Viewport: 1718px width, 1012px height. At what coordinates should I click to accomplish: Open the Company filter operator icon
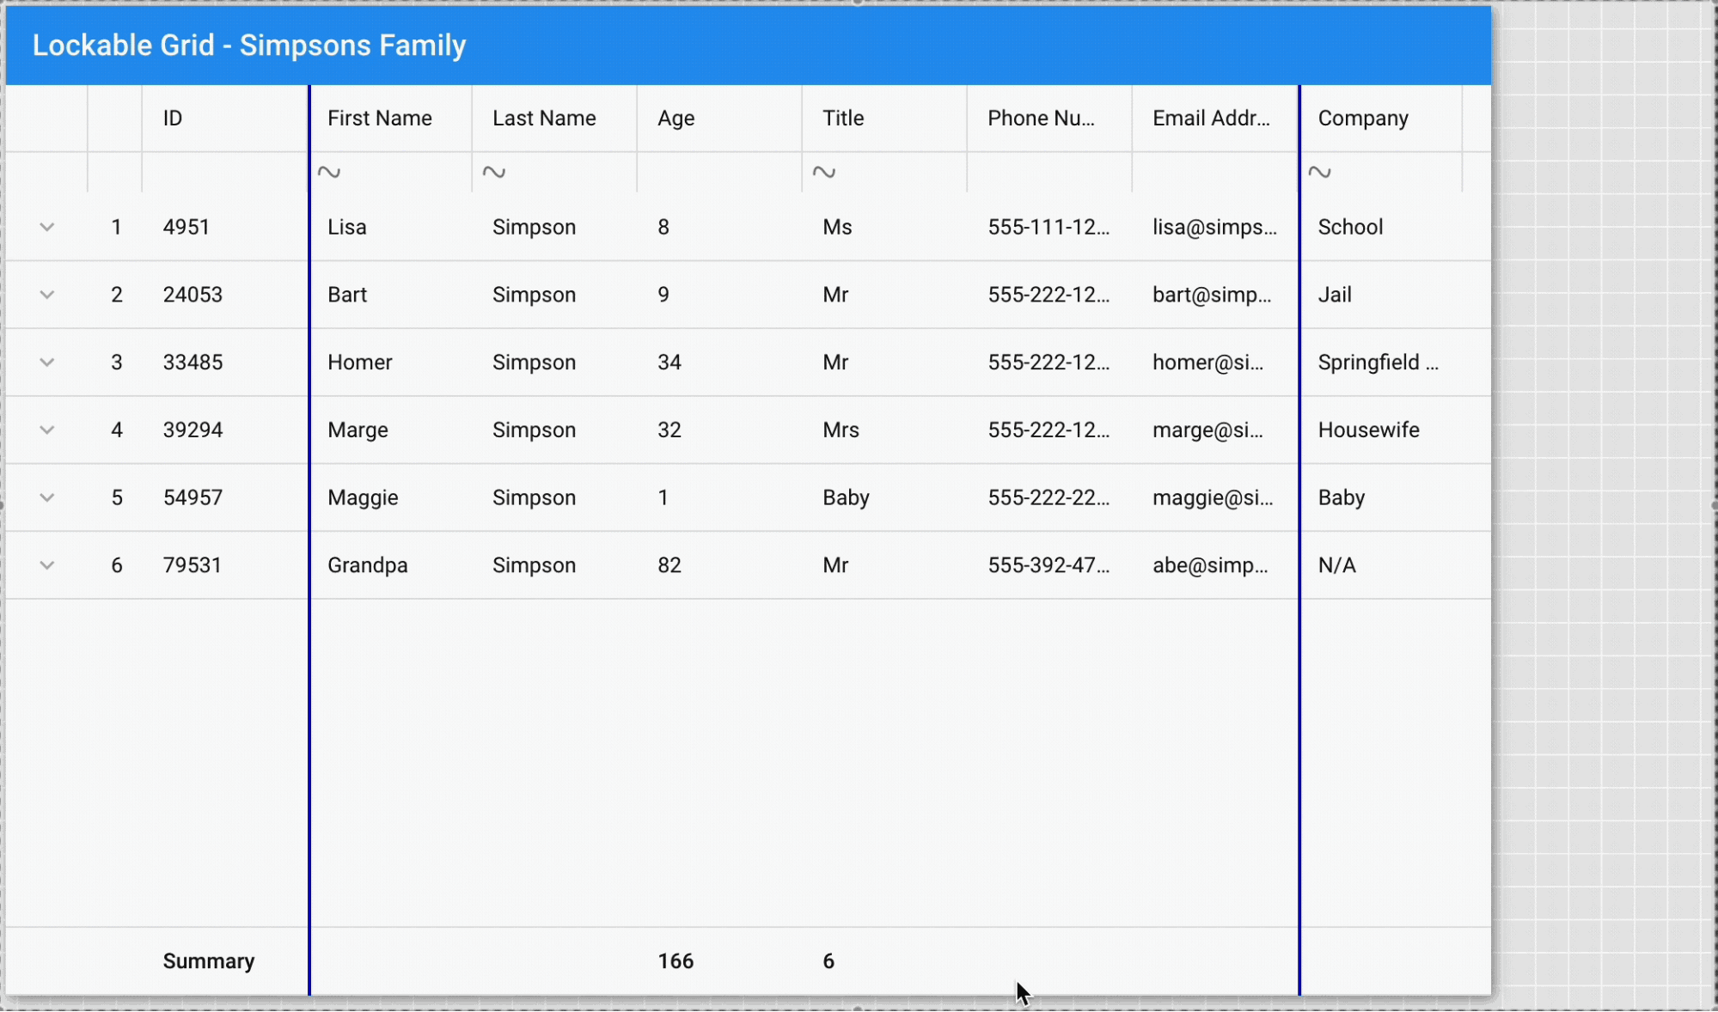1321,172
